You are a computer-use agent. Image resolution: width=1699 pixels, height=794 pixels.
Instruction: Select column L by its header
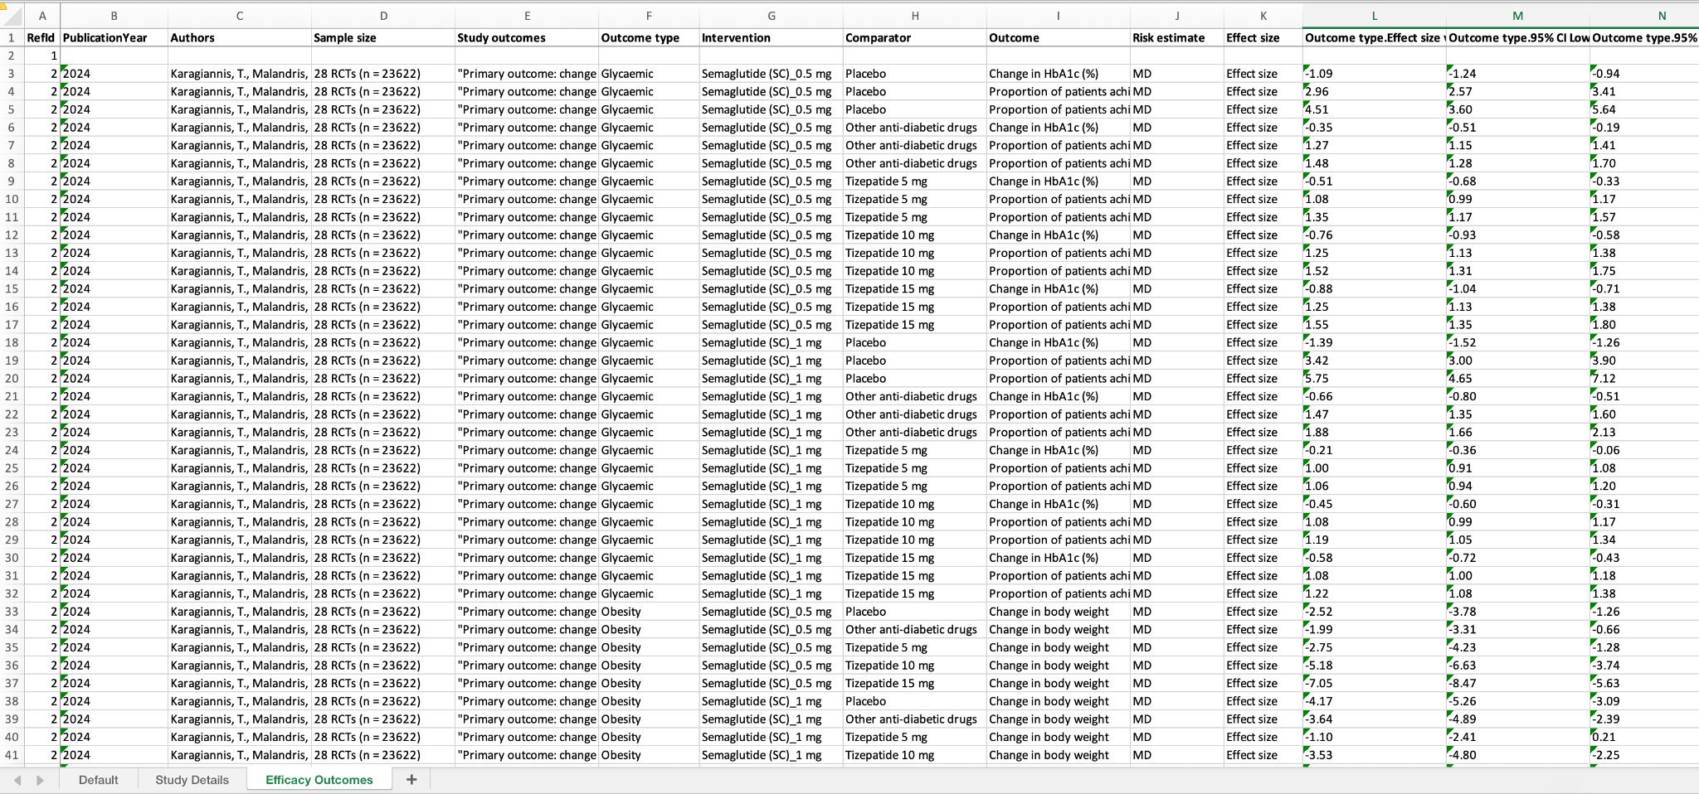pos(1374,16)
